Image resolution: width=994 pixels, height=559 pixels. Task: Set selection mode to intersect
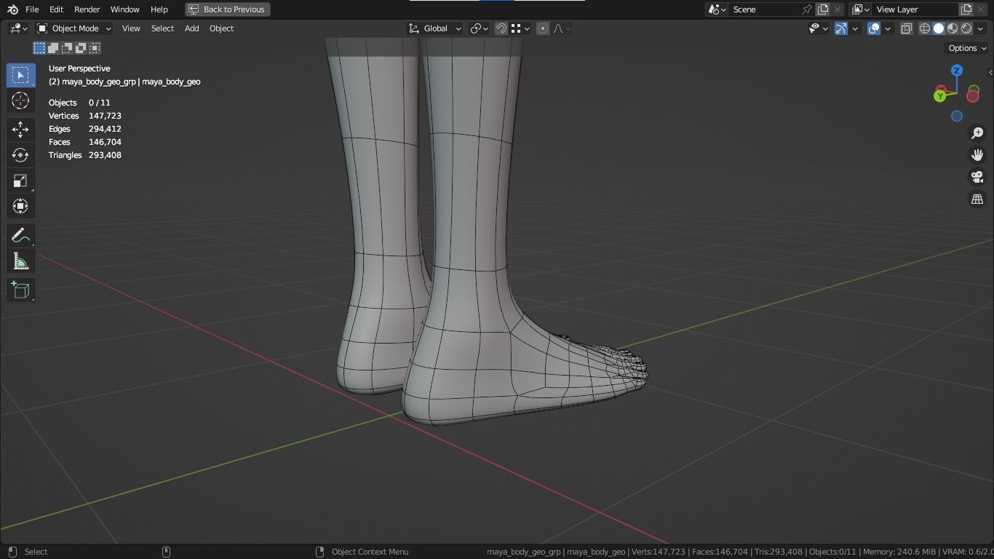[95, 48]
